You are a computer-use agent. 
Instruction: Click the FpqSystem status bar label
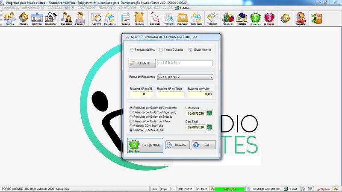pyautogui.click(x=323, y=189)
